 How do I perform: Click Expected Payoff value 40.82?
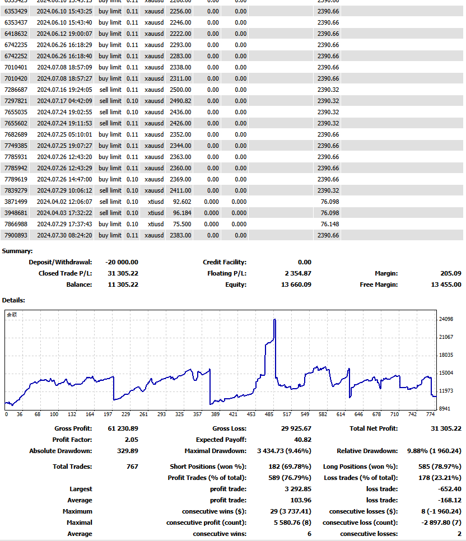coord(303,440)
